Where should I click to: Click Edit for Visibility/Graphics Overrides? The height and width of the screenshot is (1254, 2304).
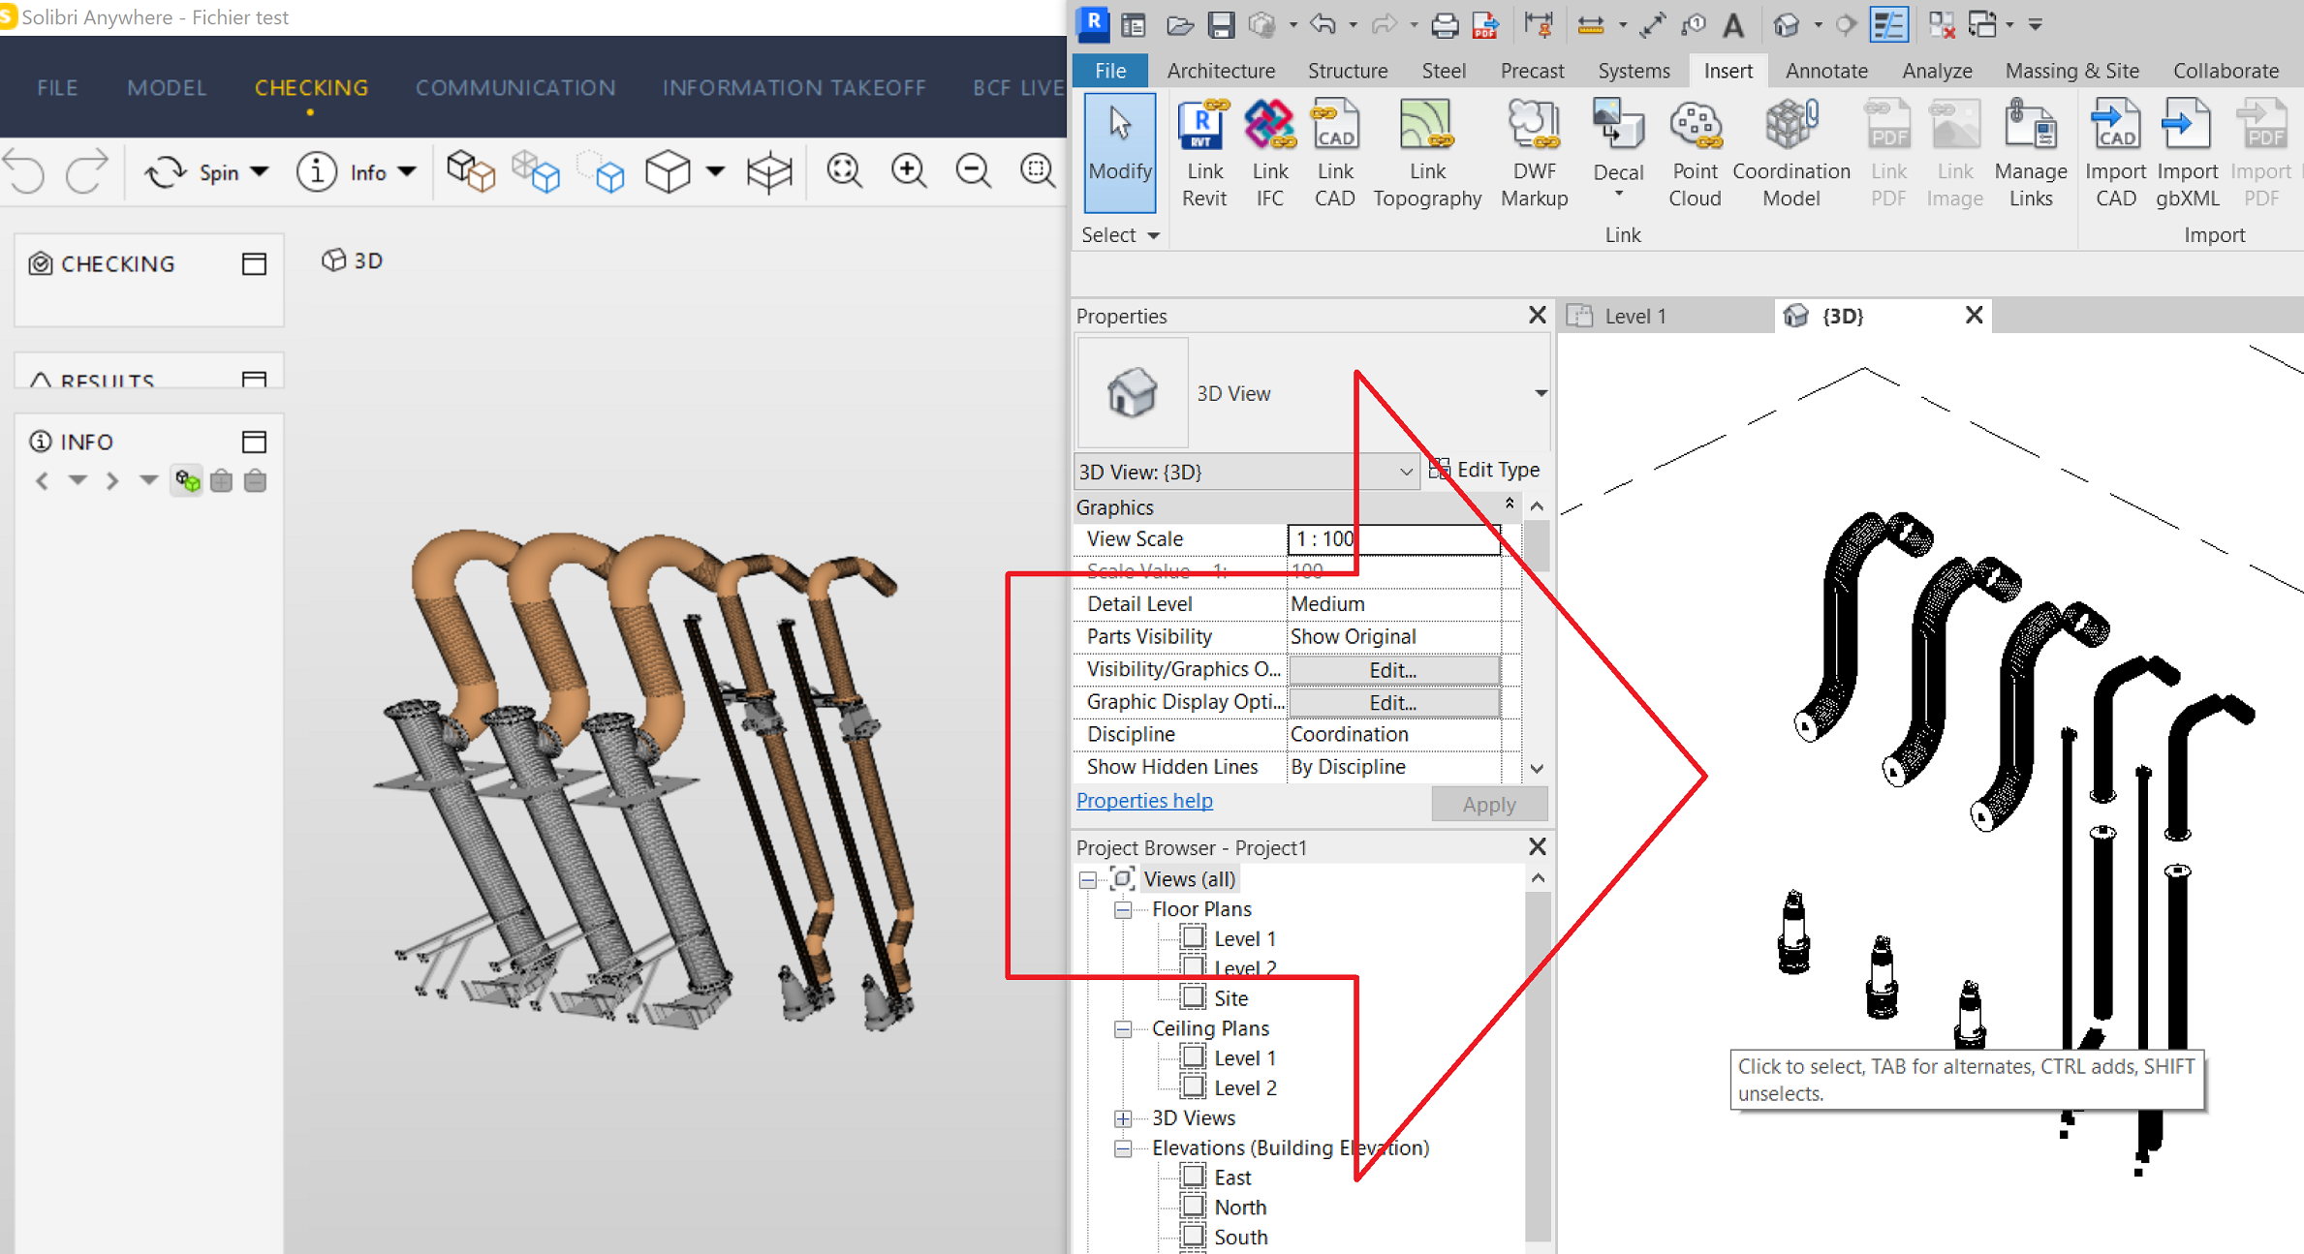coord(1393,669)
